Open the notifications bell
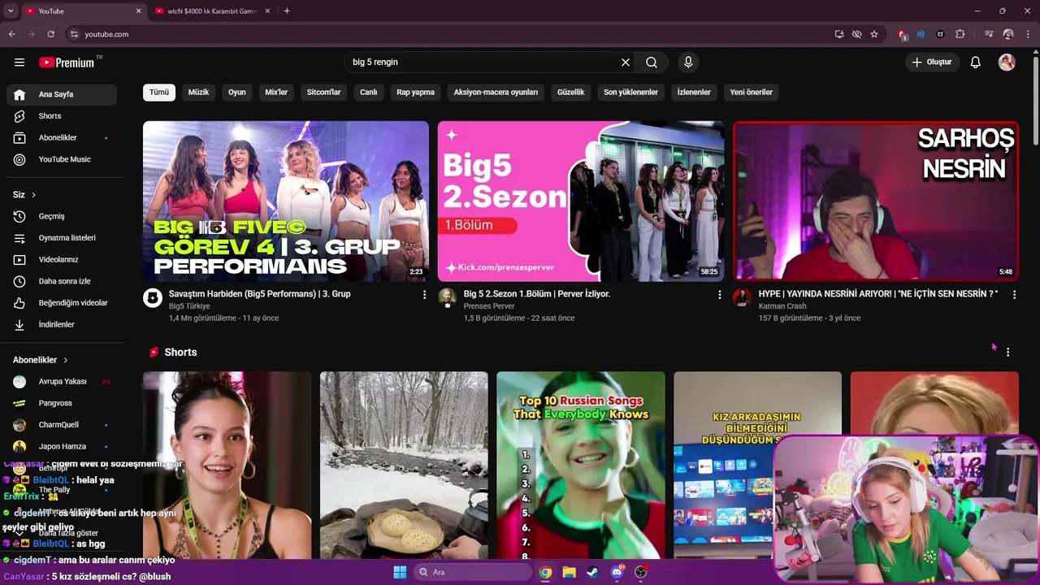 pos(976,63)
